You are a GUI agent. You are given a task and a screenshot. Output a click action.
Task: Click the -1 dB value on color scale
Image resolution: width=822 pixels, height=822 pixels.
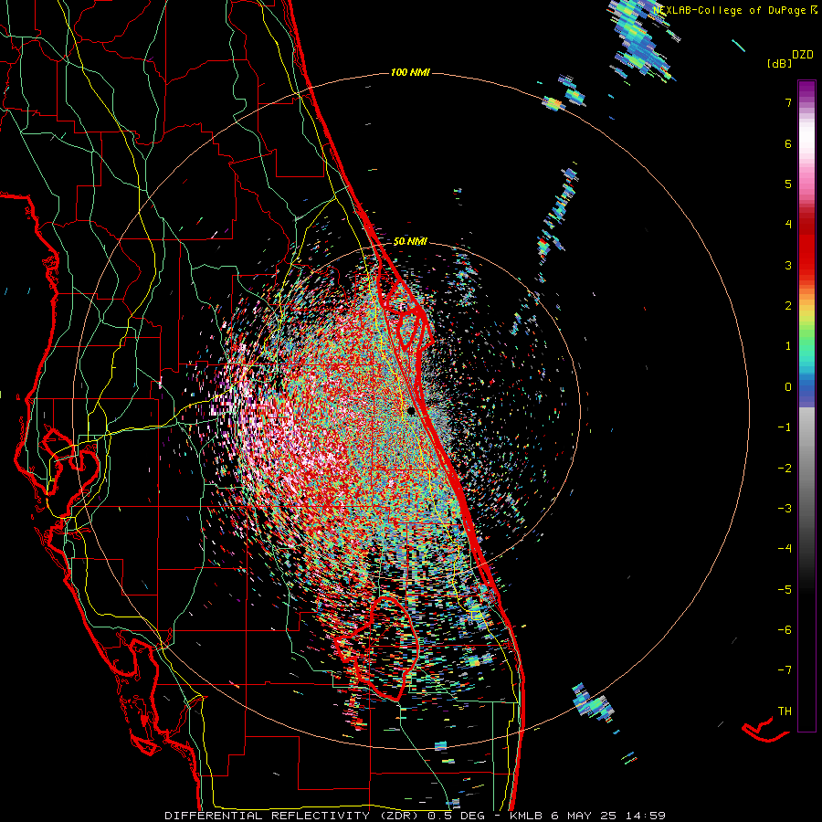point(785,427)
